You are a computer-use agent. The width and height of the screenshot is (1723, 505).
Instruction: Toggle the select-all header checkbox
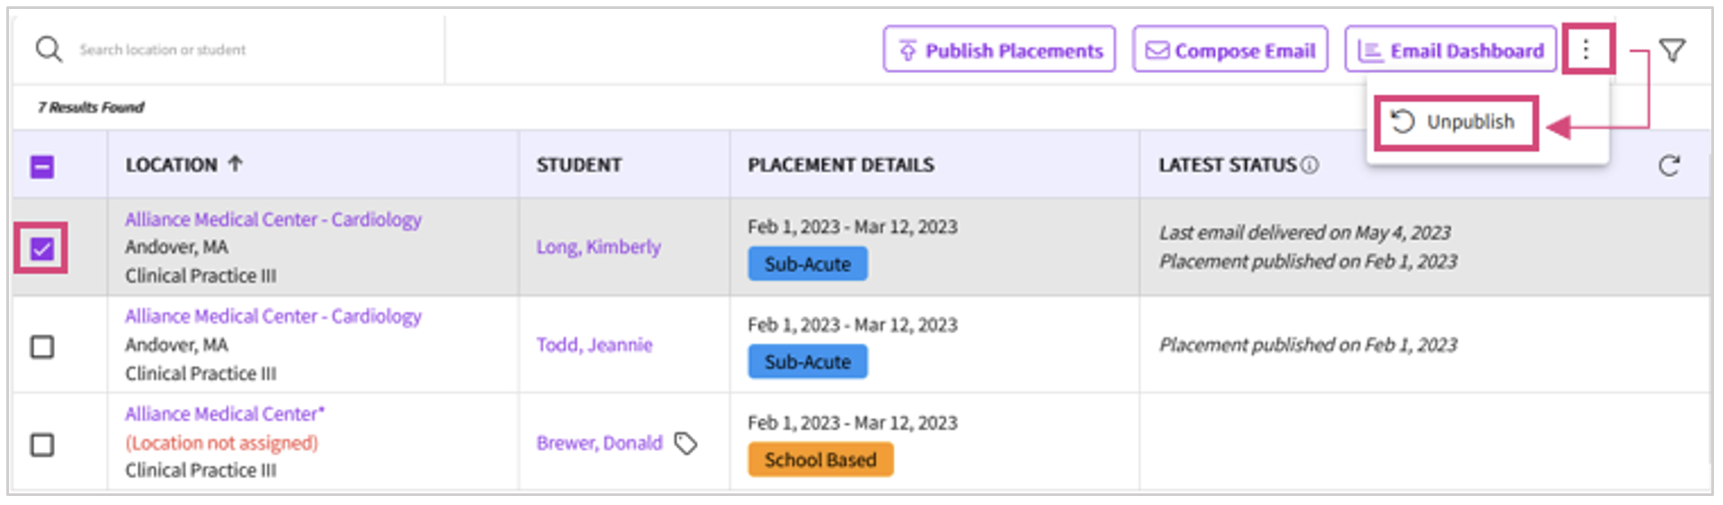[42, 166]
